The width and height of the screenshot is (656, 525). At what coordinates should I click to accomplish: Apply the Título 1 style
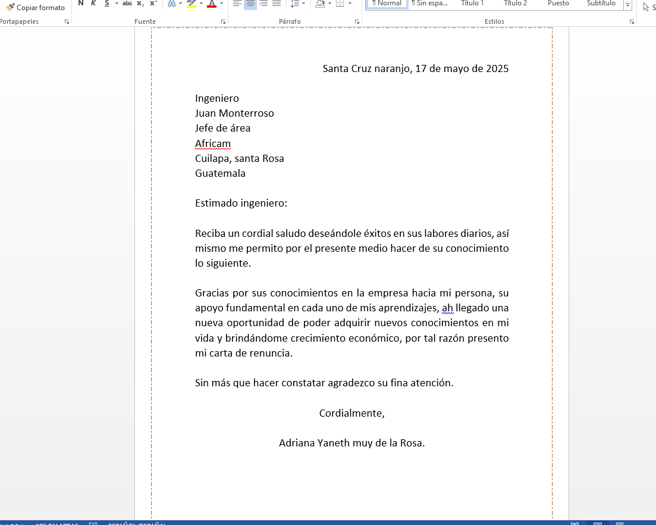coord(472,4)
